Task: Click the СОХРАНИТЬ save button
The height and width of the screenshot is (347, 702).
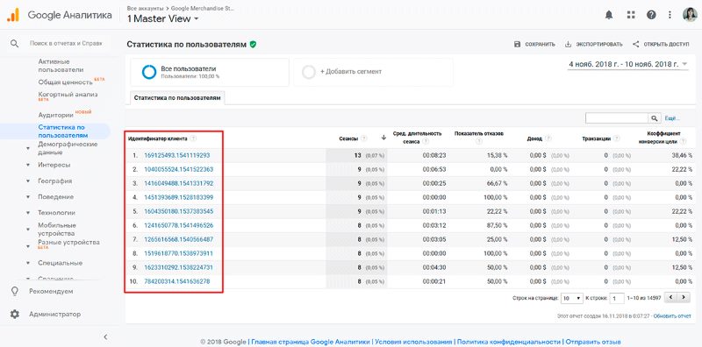Action: (x=534, y=45)
